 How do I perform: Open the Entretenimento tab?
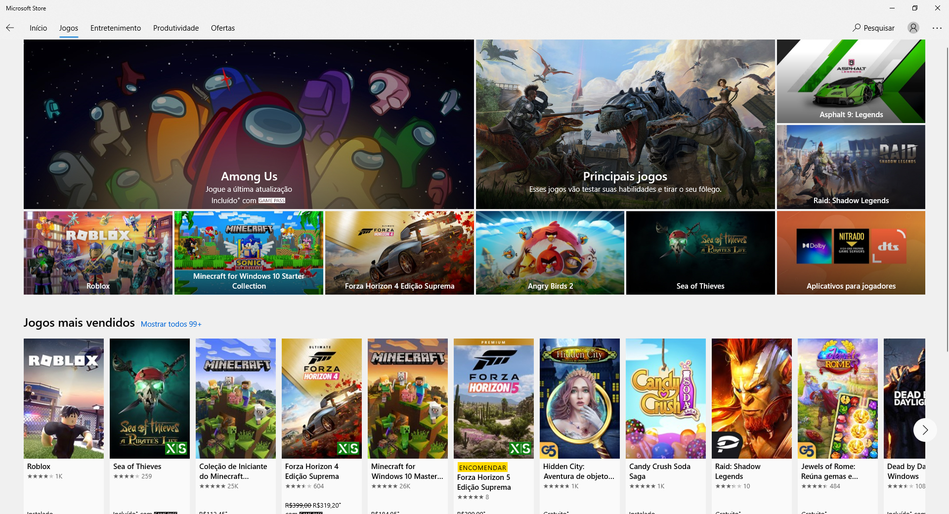[116, 28]
